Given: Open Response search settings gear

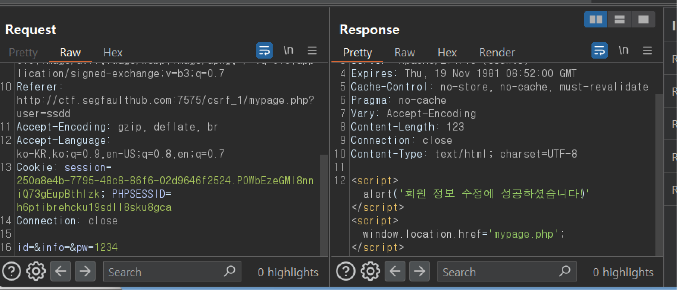Looking at the screenshot, I should click(370, 271).
